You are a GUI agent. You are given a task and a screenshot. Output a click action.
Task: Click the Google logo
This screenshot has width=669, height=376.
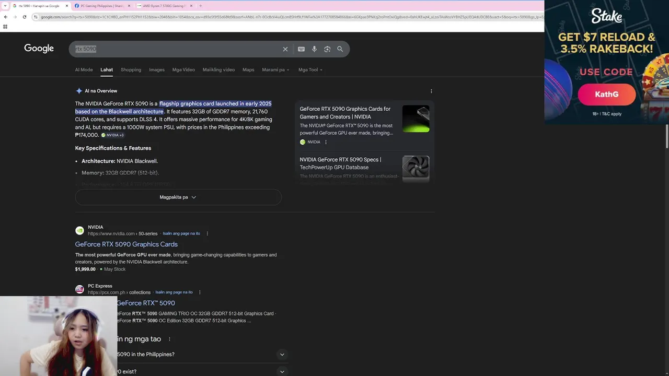39,49
